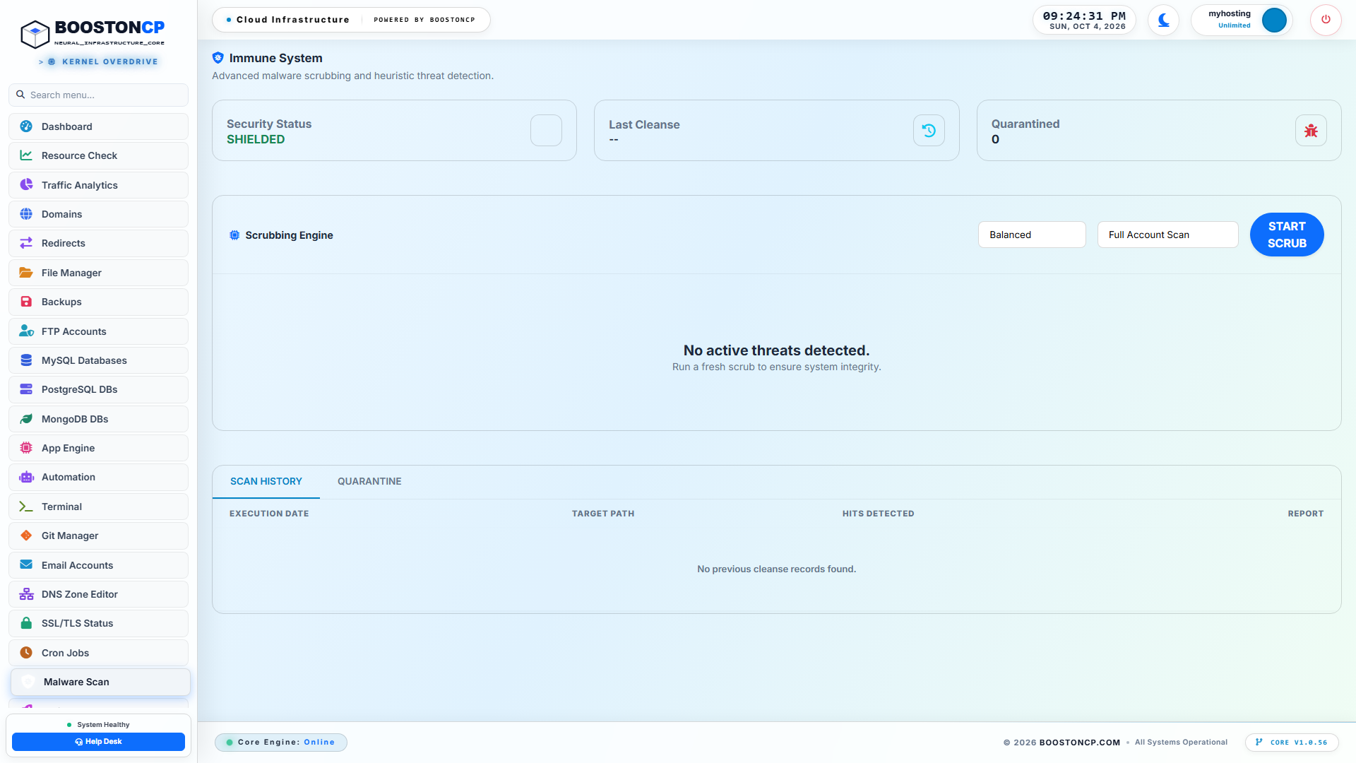Open Terminal prompt icon

click(x=26, y=507)
